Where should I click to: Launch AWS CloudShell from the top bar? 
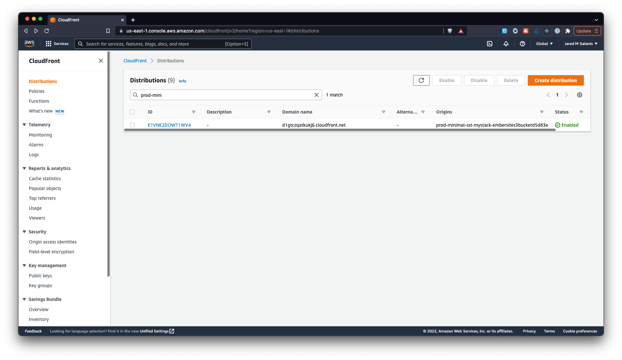[x=490, y=44]
